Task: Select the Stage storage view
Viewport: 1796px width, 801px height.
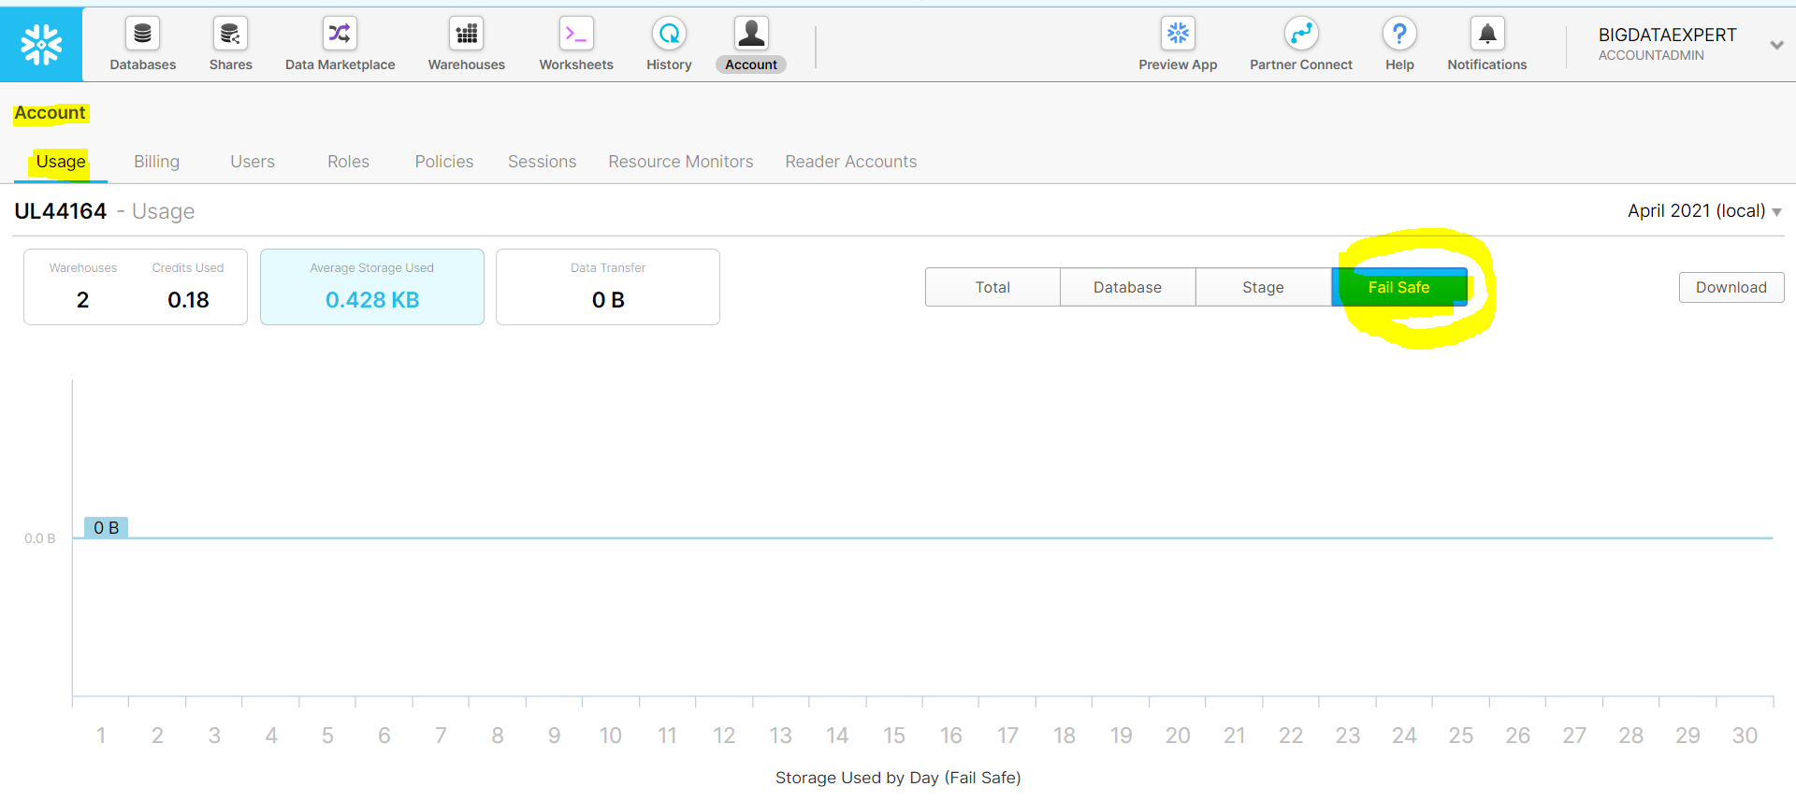Action: coord(1263,287)
